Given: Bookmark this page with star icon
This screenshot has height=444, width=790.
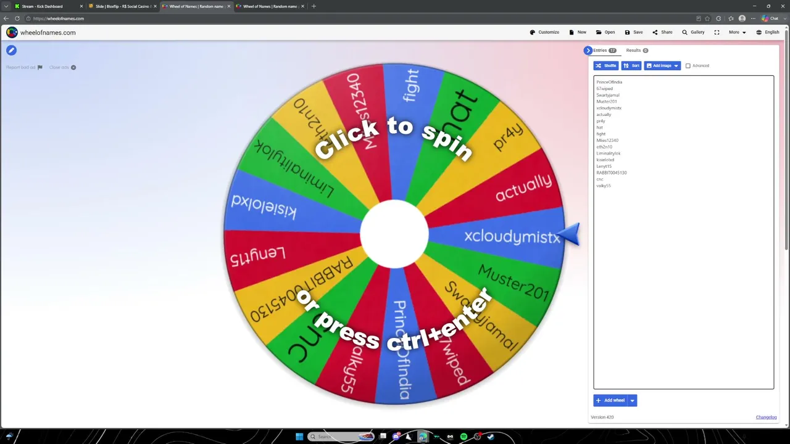Looking at the screenshot, I should 707,18.
